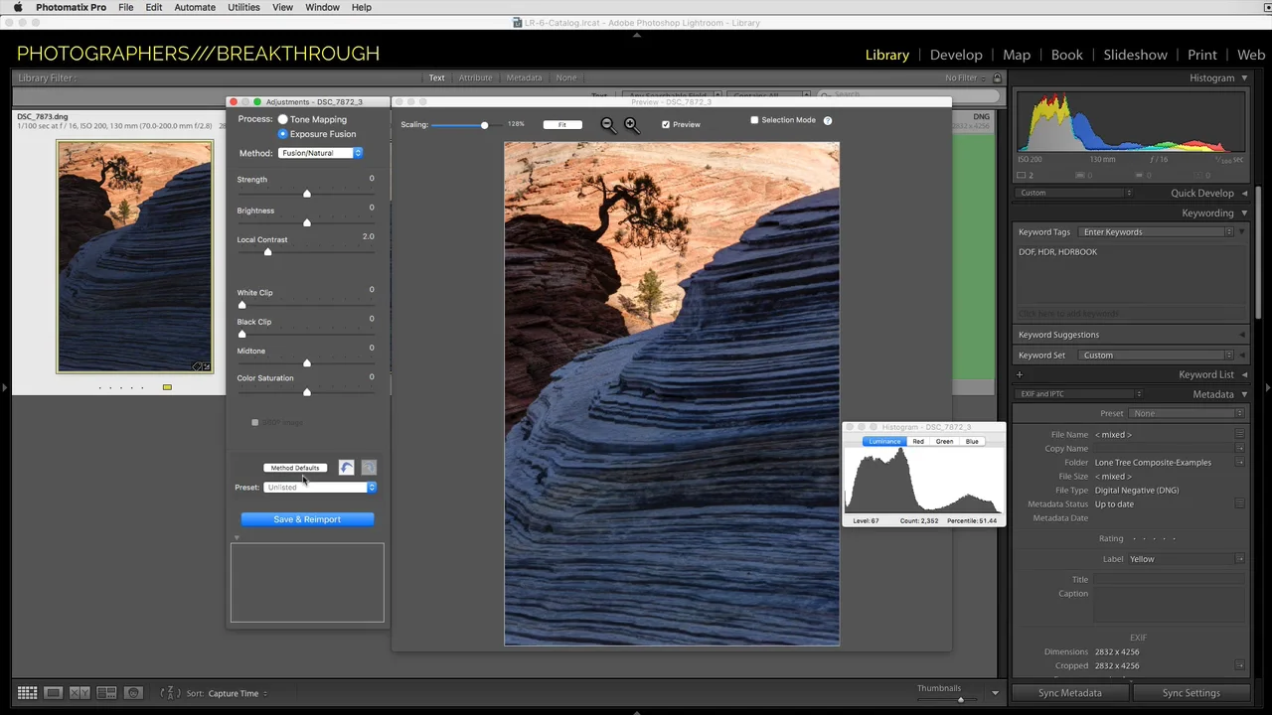This screenshot has height=715, width=1272.
Task: Toggle the 360° image checkbox
Action: 254,423
